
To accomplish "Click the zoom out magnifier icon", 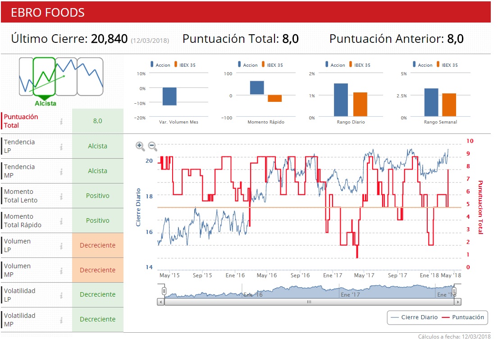I will click(153, 146).
